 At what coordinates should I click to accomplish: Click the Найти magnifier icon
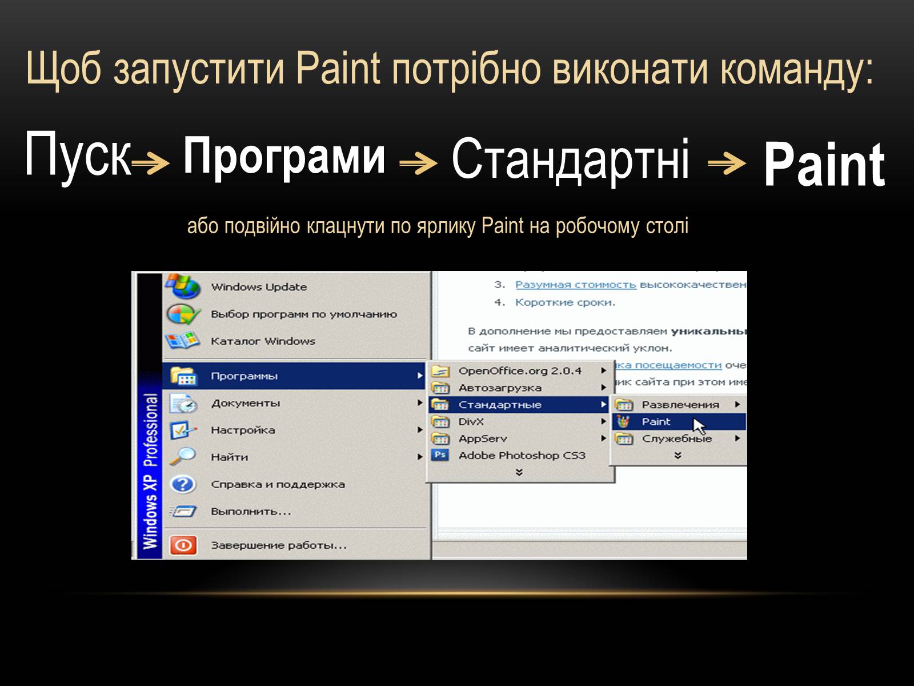183,457
